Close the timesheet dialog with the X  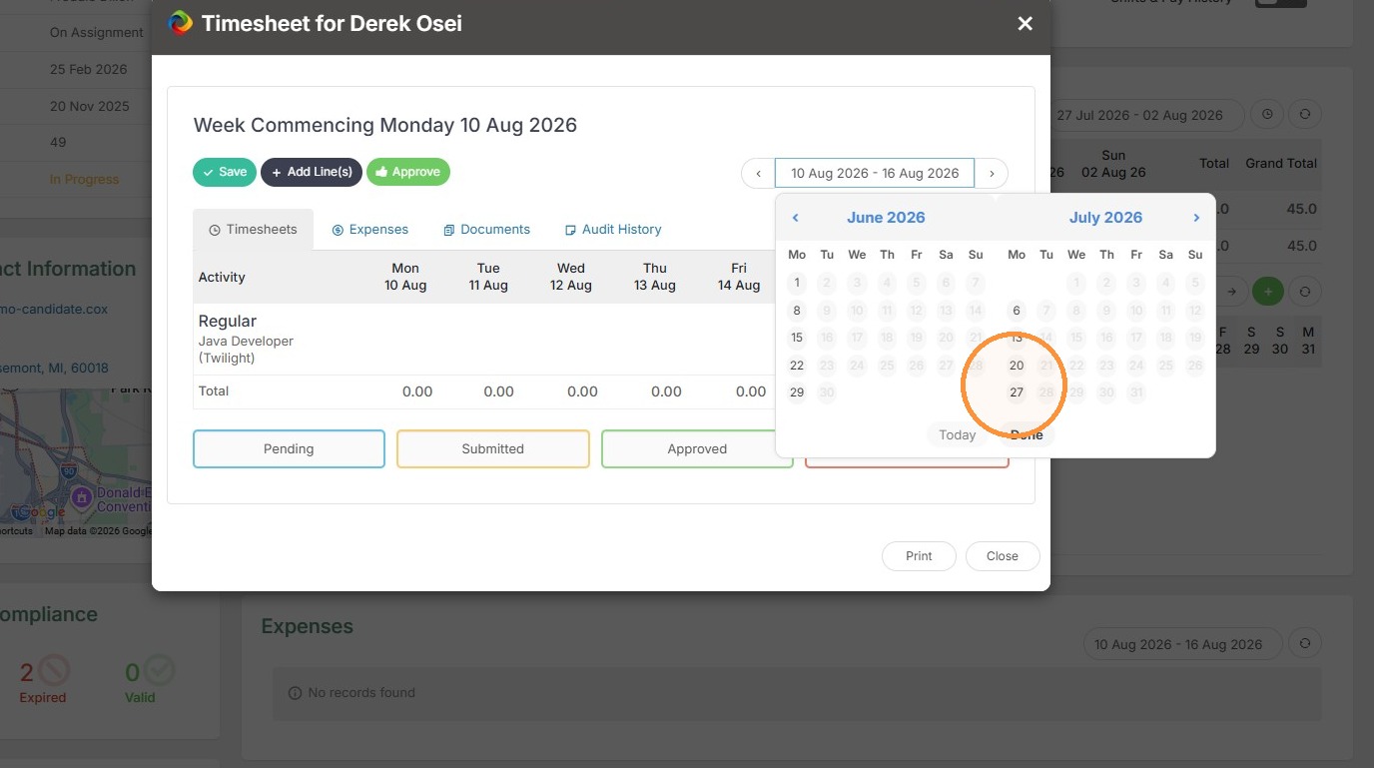click(1025, 23)
